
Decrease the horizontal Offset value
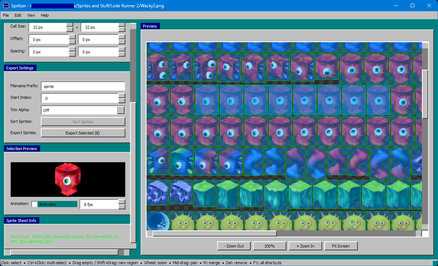pos(72,42)
